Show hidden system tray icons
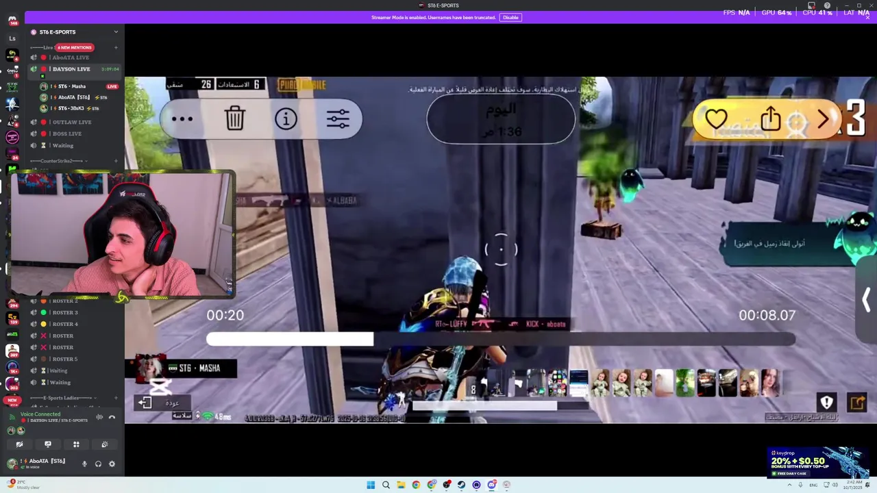 point(789,485)
